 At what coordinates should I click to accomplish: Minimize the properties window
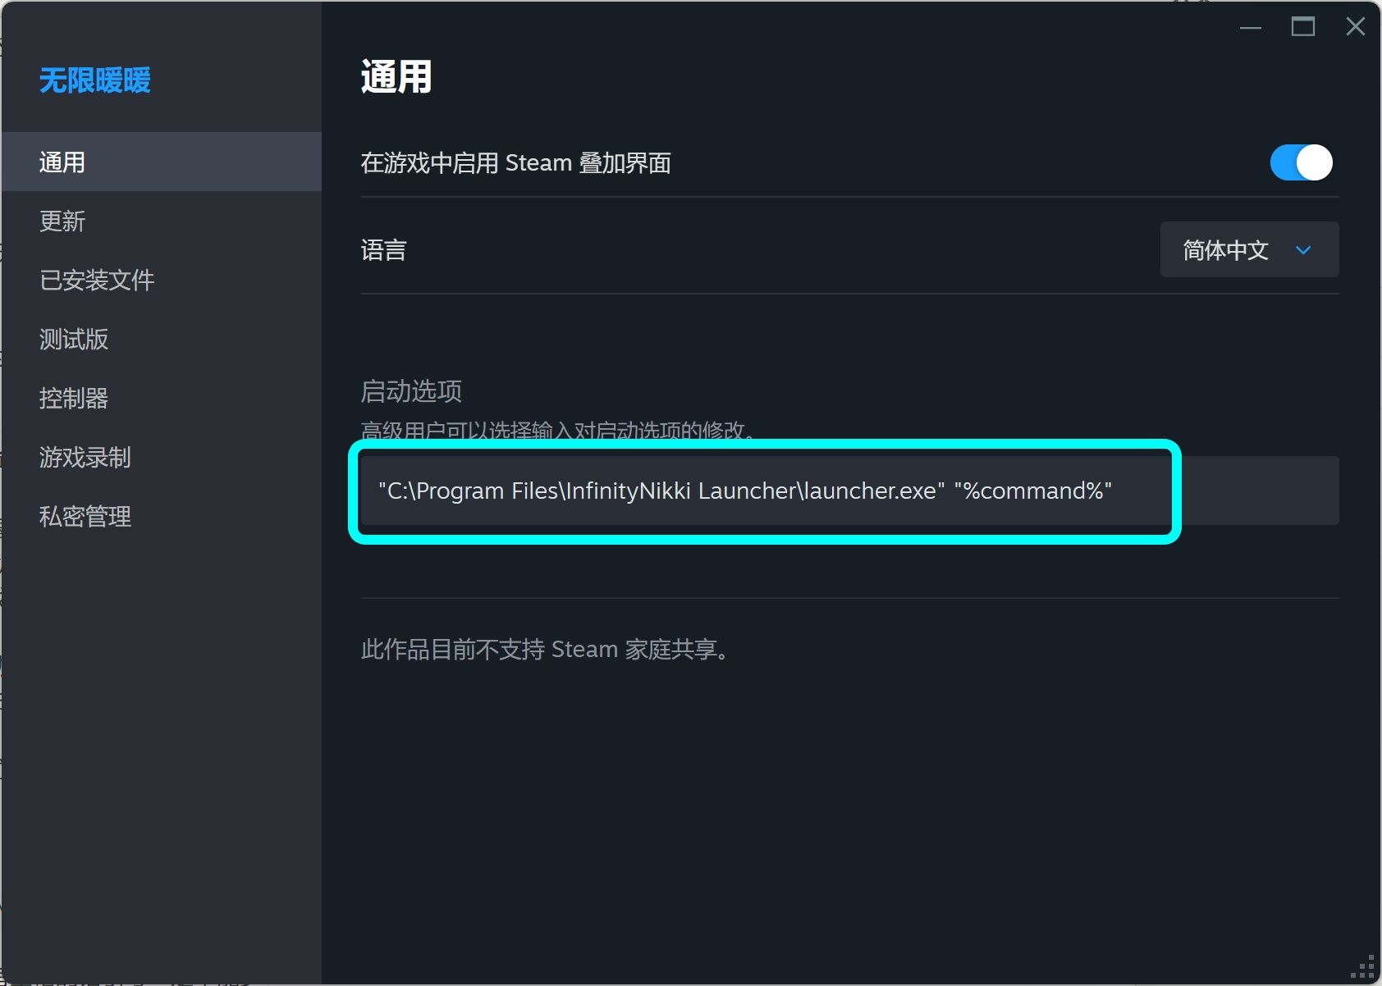(x=1251, y=27)
